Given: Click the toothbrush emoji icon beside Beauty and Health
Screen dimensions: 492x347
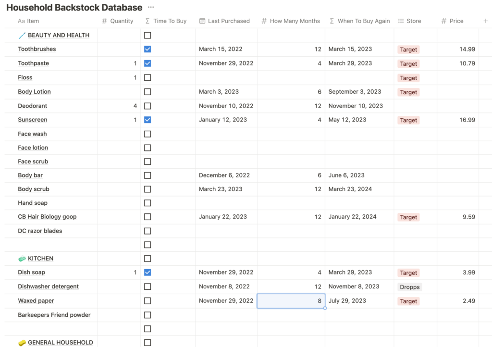Looking at the screenshot, I should 22,36.
